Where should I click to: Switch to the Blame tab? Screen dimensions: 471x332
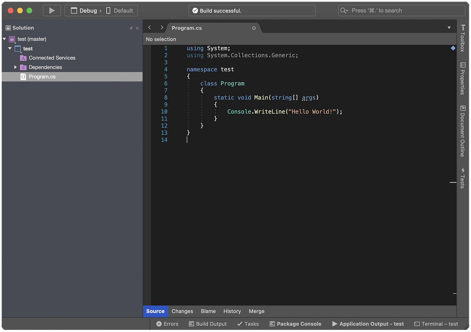coord(208,311)
